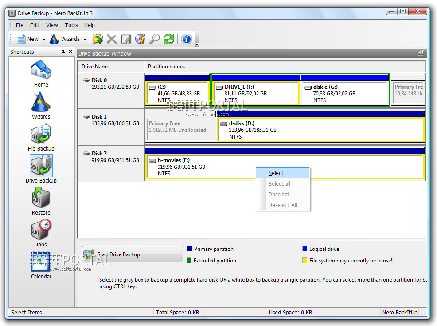Select the DRIVE_E (F:) partition

(x=256, y=93)
